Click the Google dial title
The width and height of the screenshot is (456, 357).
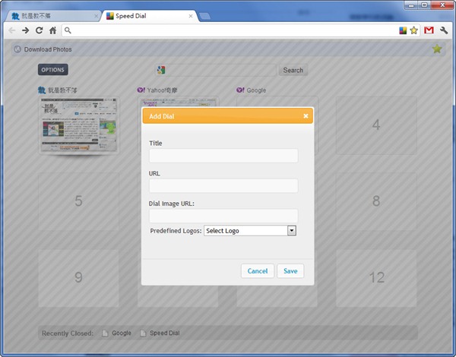[256, 90]
